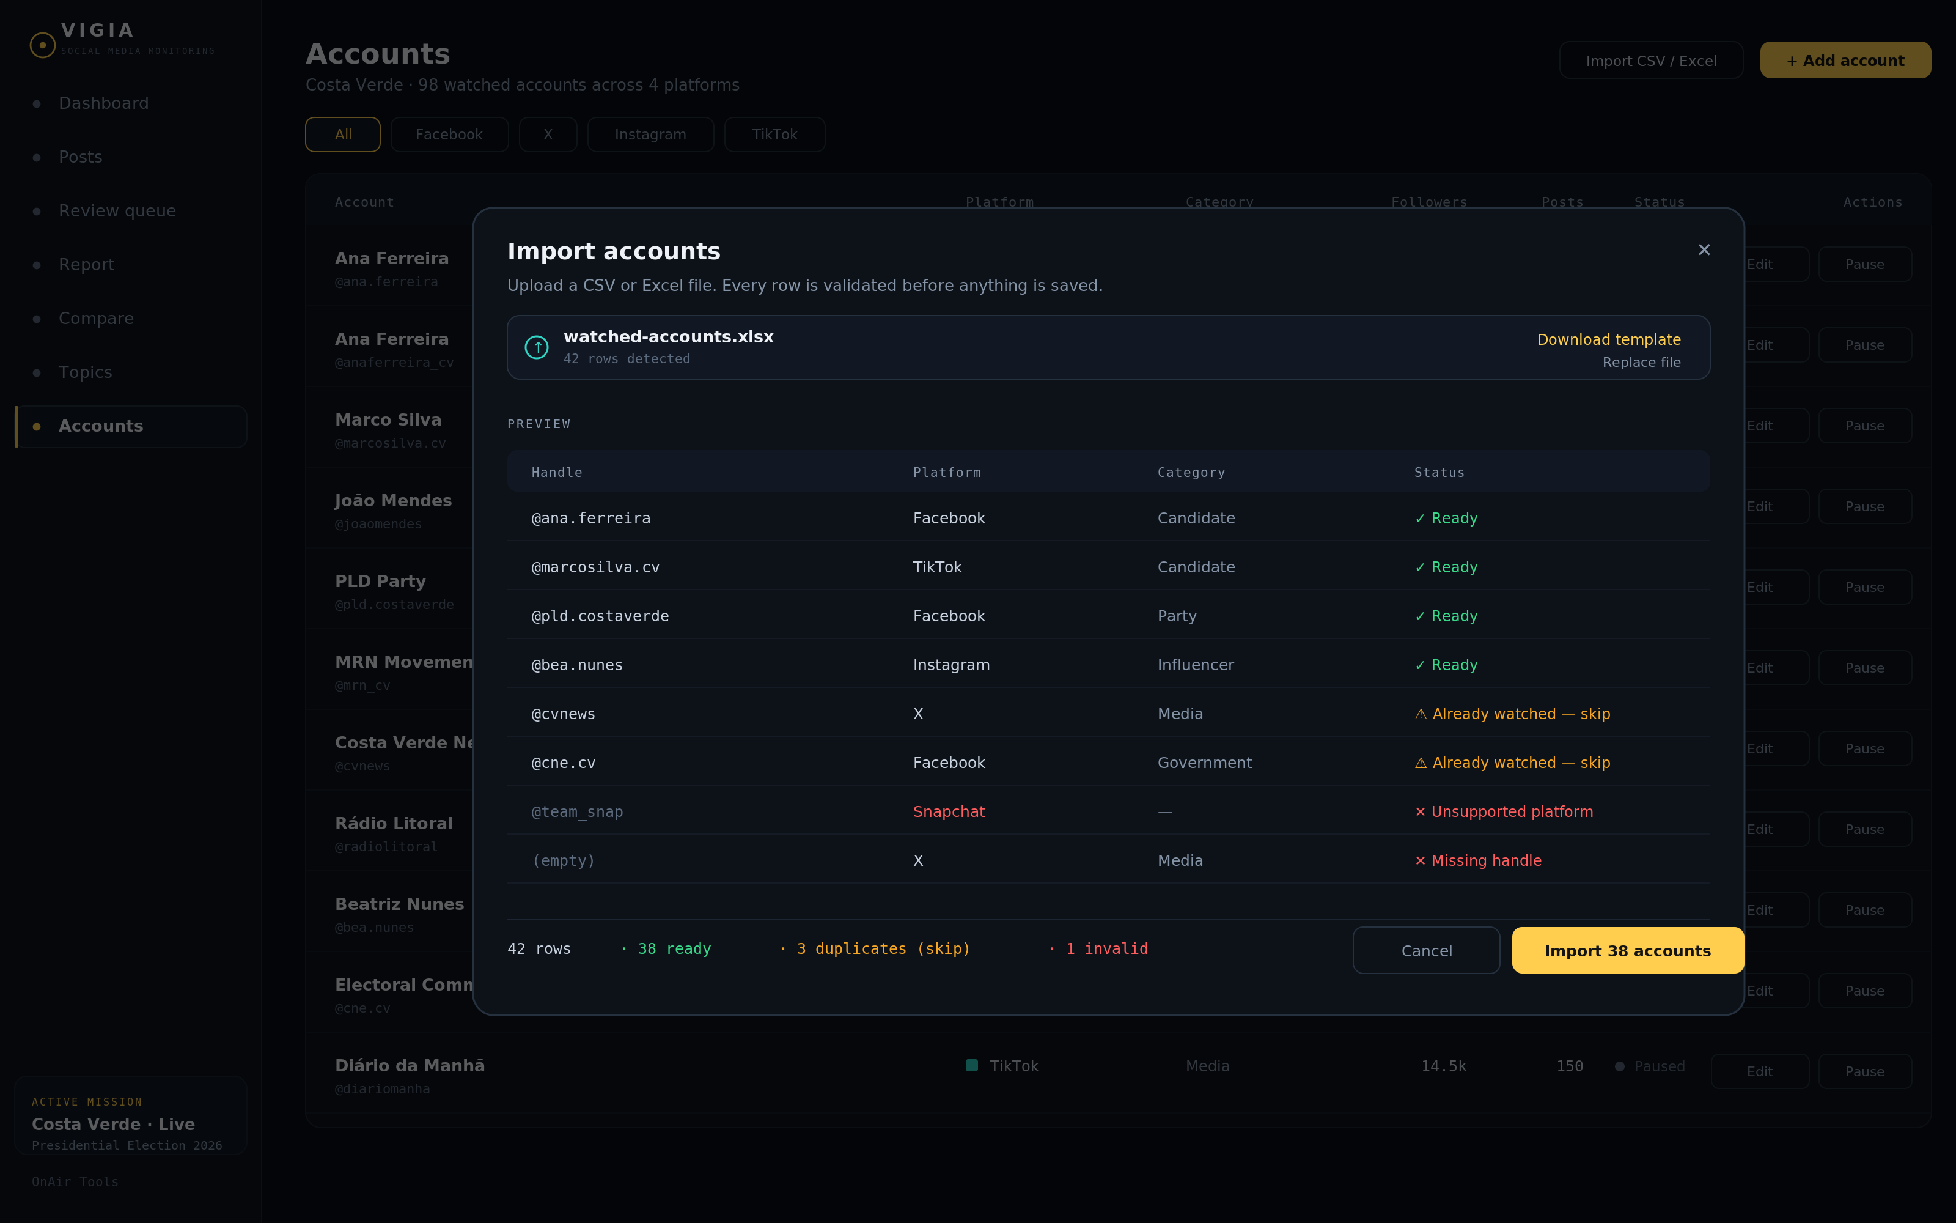
Task: Click Import 38 accounts button
Action: (1627, 950)
